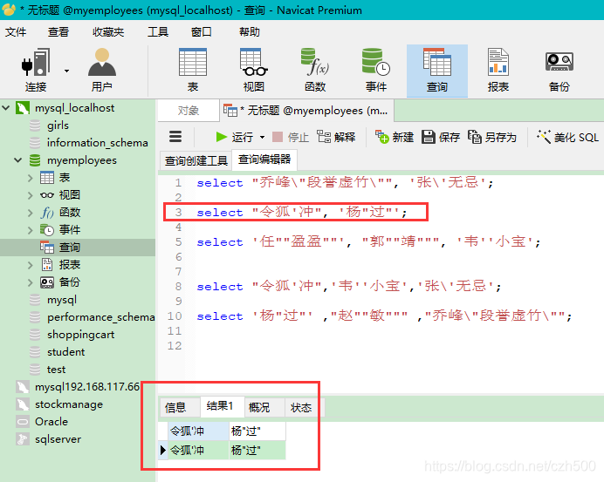
Task: Switch to the 查询创建工具 tab
Action: [x=196, y=160]
